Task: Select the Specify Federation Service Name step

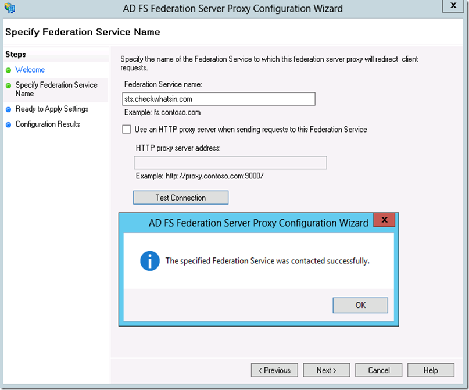Action: (x=56, y=89)
